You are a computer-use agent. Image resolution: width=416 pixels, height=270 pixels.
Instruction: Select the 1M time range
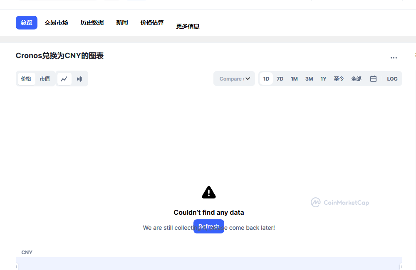294,79
